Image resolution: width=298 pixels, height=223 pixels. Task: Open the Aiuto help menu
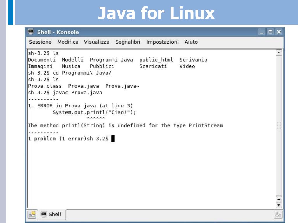pyautogui.click(x=191, y=42)
